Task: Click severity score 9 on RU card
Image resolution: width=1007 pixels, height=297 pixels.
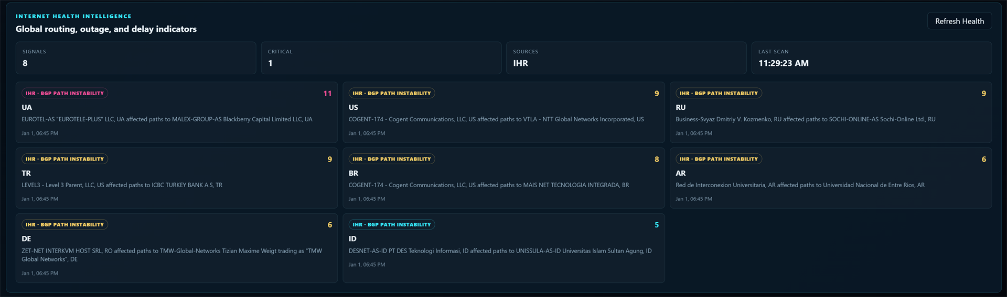Action: click(x=984, y=94)
